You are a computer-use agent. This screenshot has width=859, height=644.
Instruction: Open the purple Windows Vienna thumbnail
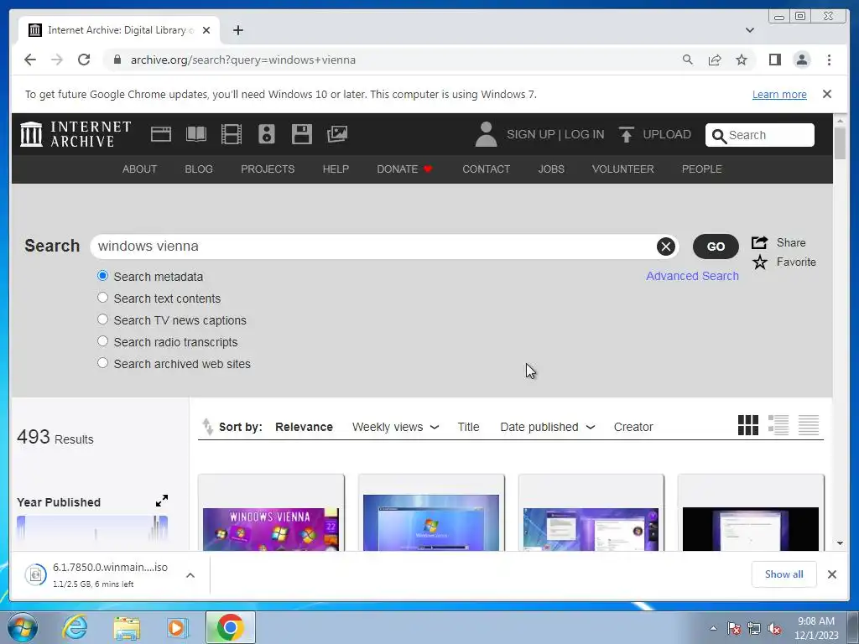point(271,529)
